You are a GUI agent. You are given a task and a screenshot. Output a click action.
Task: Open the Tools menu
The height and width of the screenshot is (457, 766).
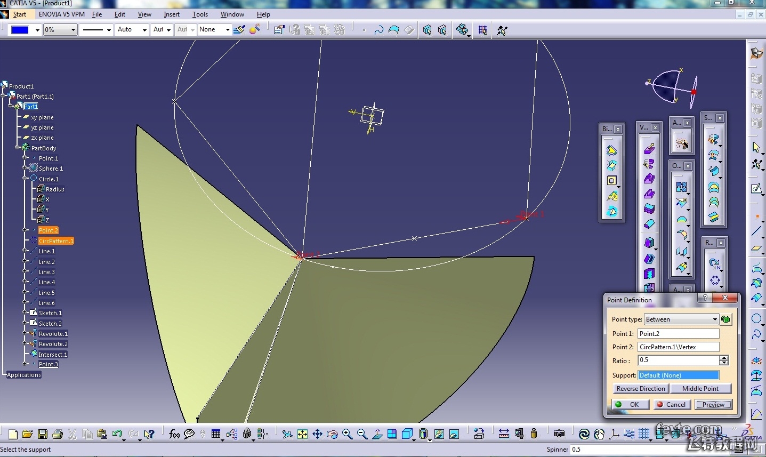tap(200, 14)
